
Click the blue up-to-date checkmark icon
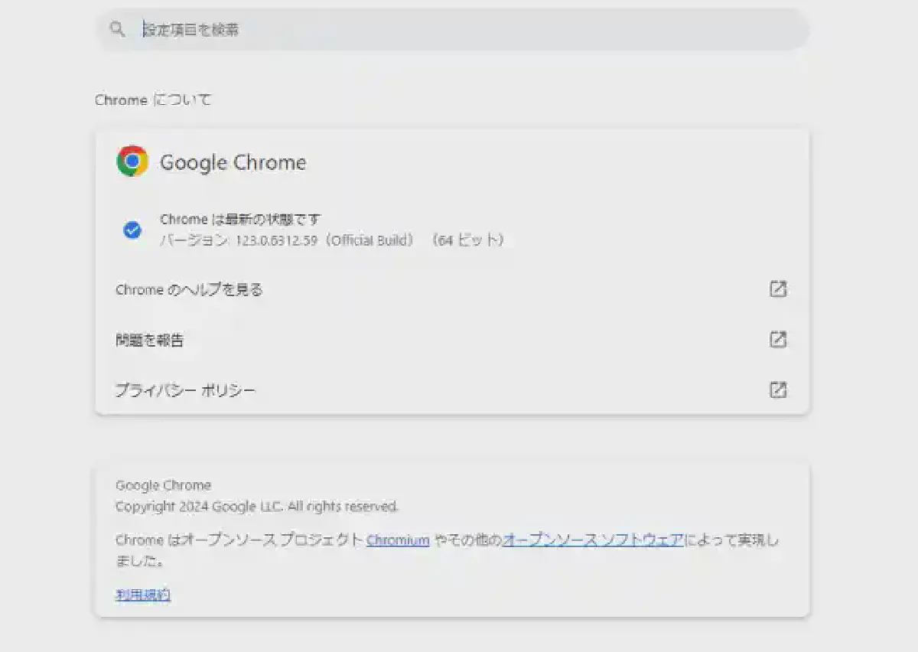coord(132,230)
